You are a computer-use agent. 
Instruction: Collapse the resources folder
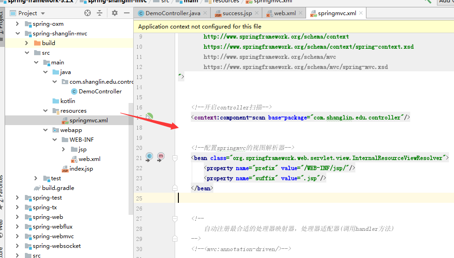point(45,111)
